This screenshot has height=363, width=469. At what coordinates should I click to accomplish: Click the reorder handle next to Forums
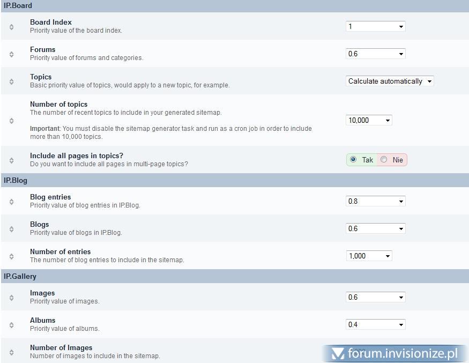click(x=12, y=54)
